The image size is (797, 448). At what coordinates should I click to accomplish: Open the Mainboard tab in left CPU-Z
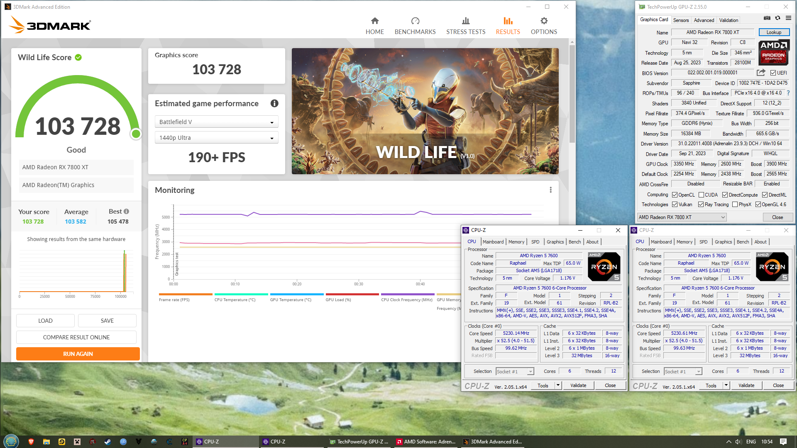[x=493, y=242]
